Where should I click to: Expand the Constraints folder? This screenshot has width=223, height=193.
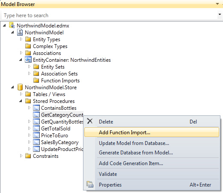point(21,156)
